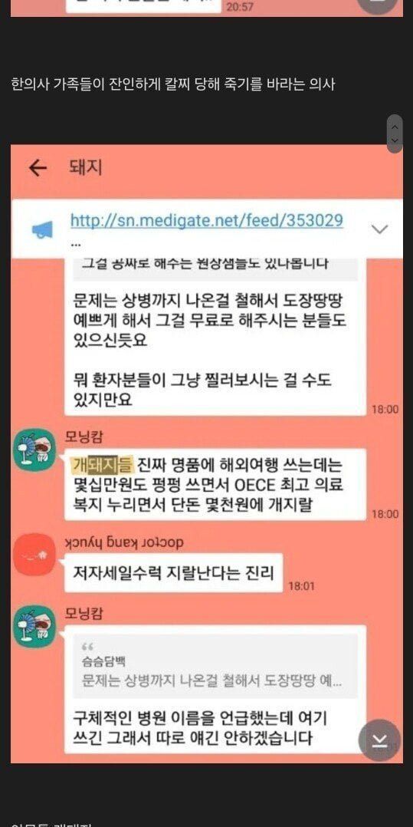Open the sn.medigate.net/feed/353029 link
Screen dimensions: 413x827
click(207, 220)
